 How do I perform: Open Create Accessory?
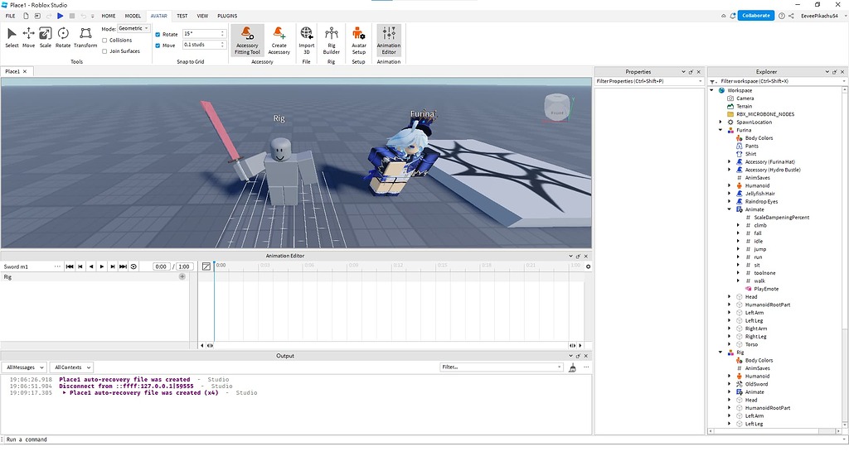pyautogui.click(x=279, y=41)
